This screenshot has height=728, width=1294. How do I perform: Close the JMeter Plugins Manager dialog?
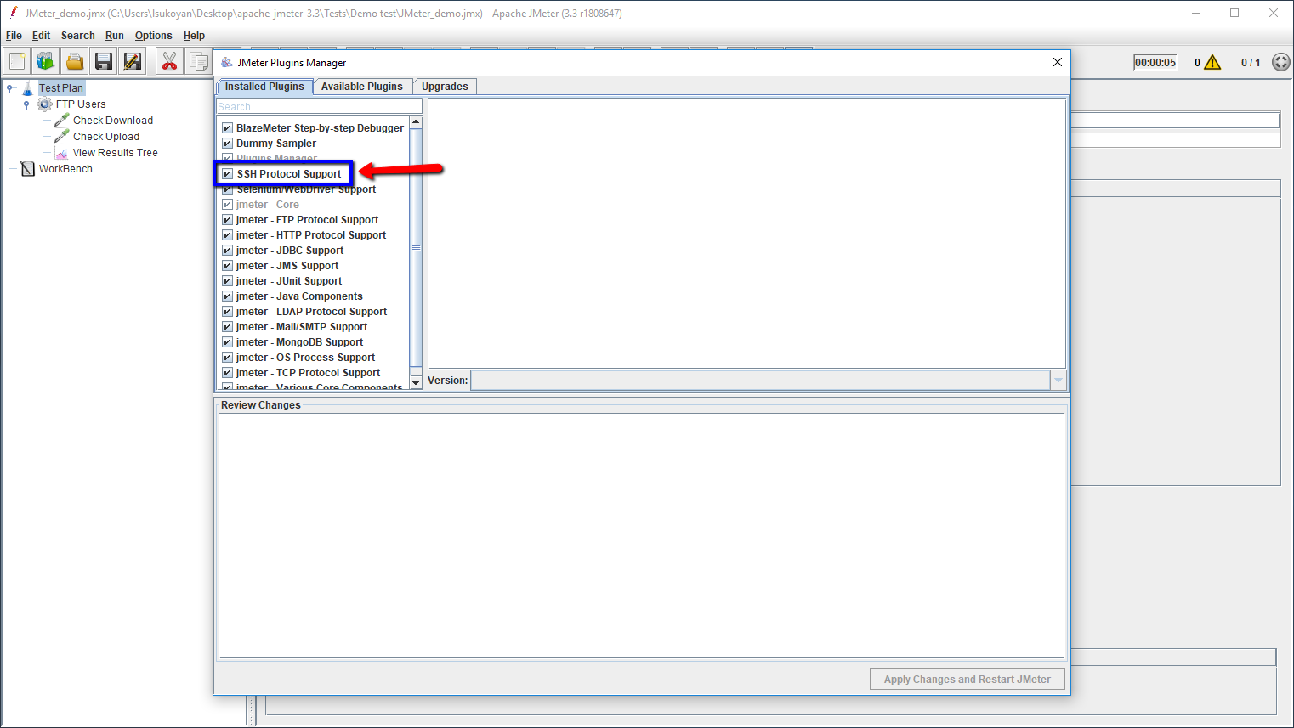(x=1058, y=62)
